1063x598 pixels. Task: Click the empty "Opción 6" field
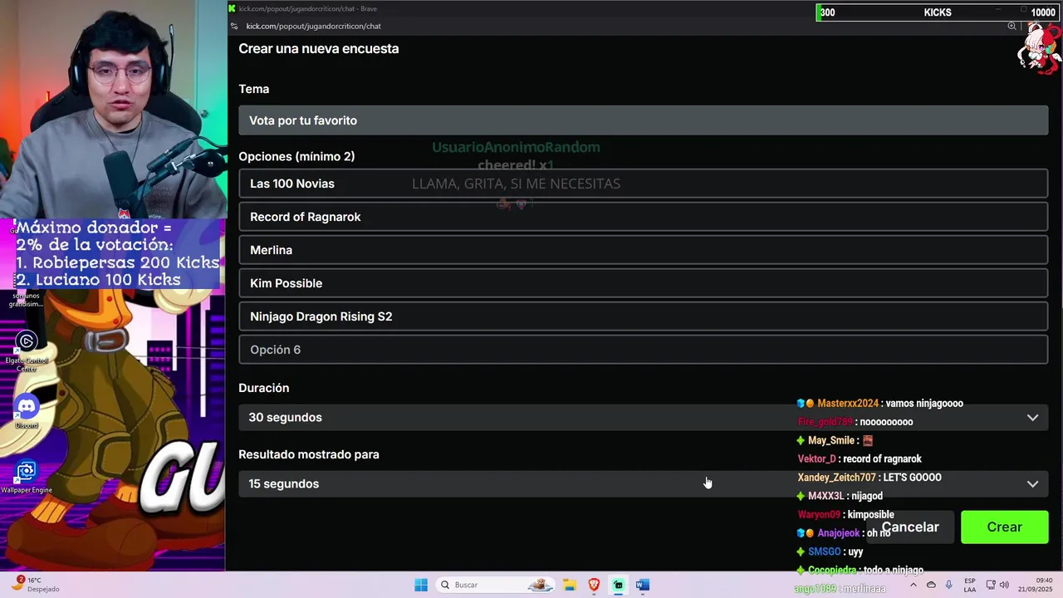click(643, 350)
